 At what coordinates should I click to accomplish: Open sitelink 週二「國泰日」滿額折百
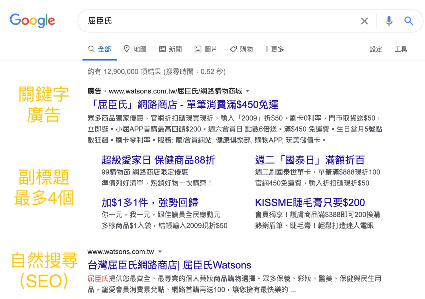tap(310, 160)
